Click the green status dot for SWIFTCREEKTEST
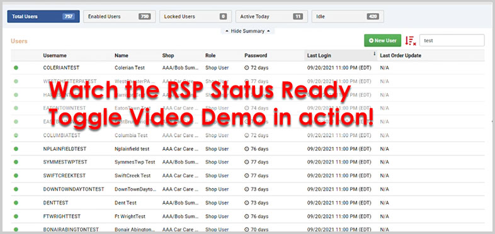 [x=16, y=175]
